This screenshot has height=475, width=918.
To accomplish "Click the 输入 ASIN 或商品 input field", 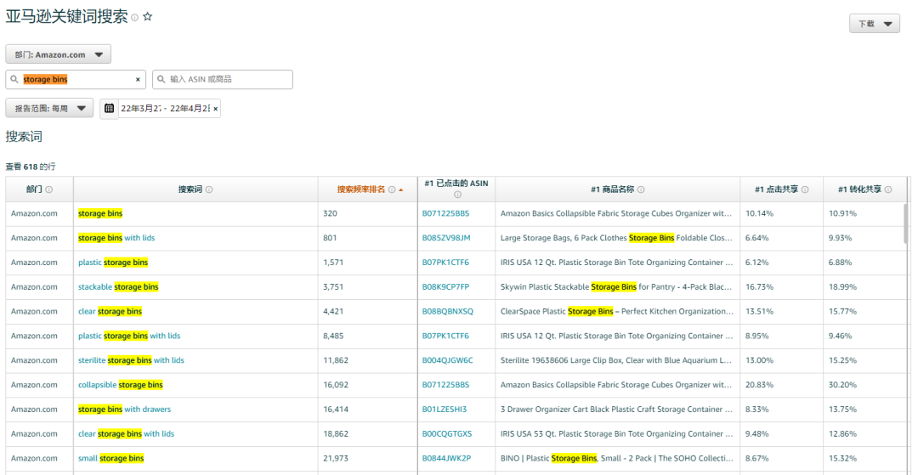I will tap(223, 80).
